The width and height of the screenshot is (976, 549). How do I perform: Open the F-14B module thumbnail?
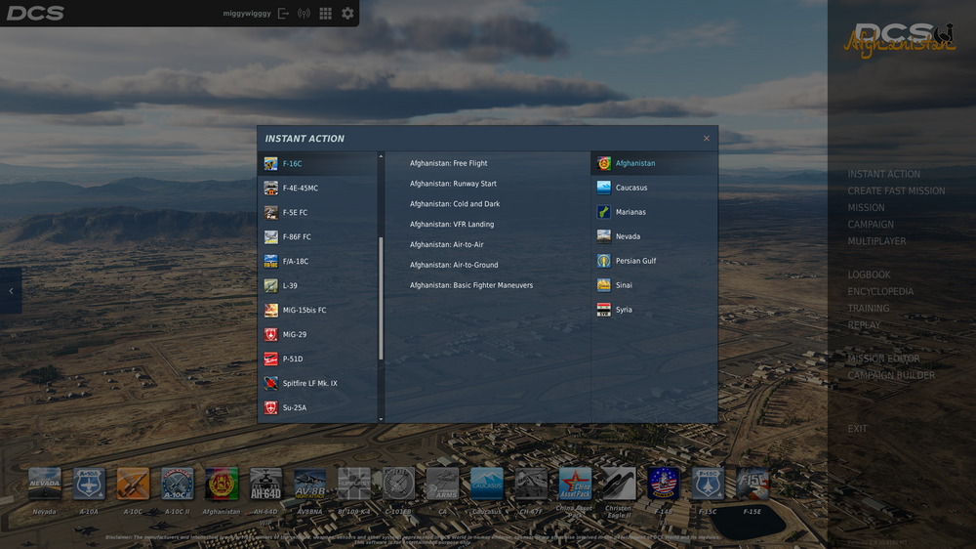click(663, 484)
